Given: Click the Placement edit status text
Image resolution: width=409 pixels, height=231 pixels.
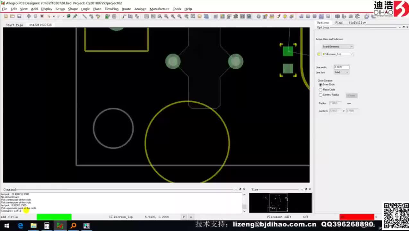Looking at the screenshot, I should click(279, 217).
